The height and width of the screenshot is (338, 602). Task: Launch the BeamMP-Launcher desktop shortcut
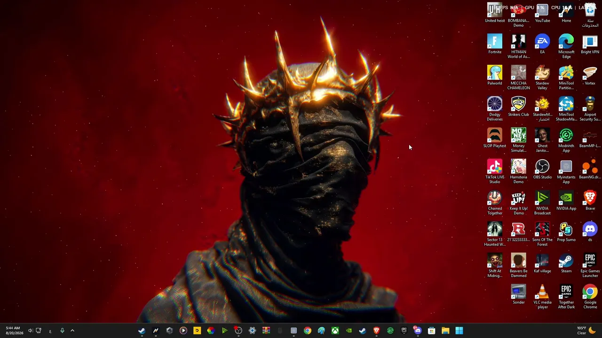590,138
